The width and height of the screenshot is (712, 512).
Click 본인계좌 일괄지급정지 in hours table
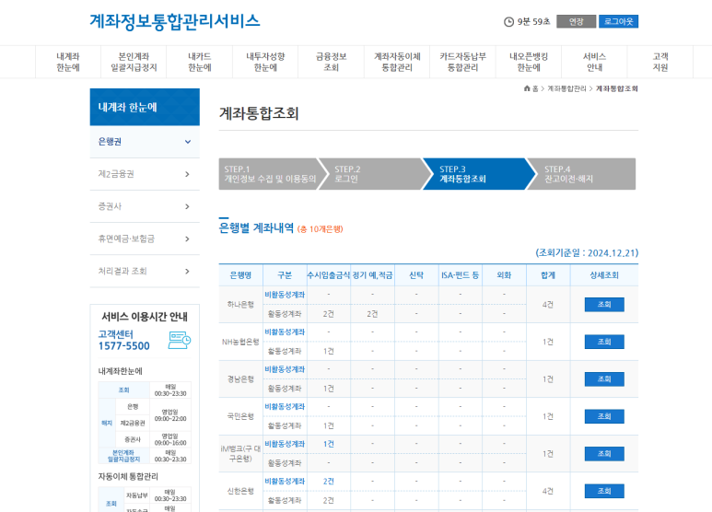click(x=123, y=456)
